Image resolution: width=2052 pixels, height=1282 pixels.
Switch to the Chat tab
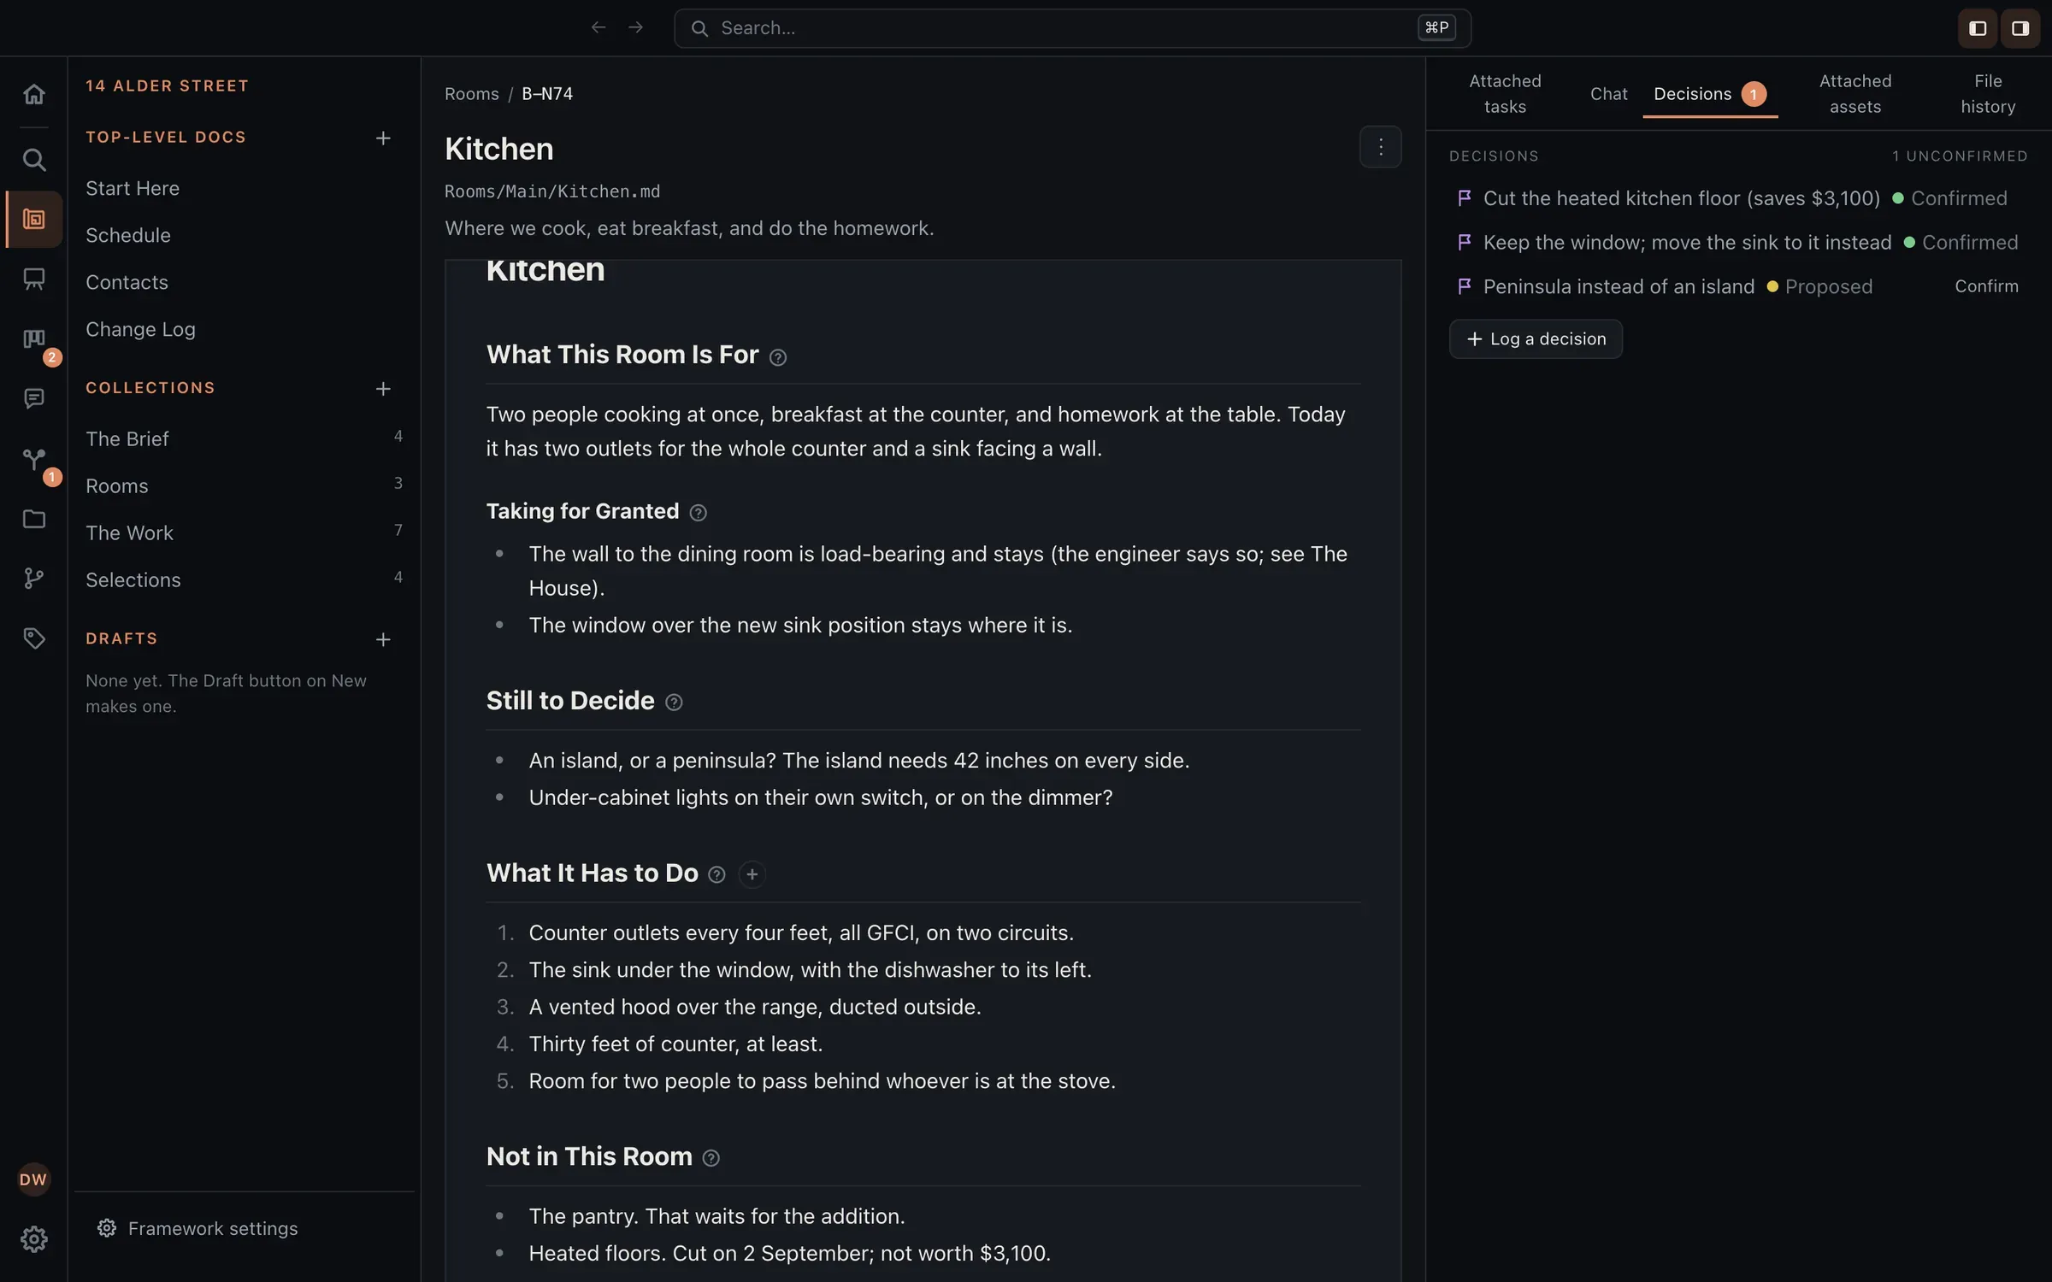(x=1608, y=94)
